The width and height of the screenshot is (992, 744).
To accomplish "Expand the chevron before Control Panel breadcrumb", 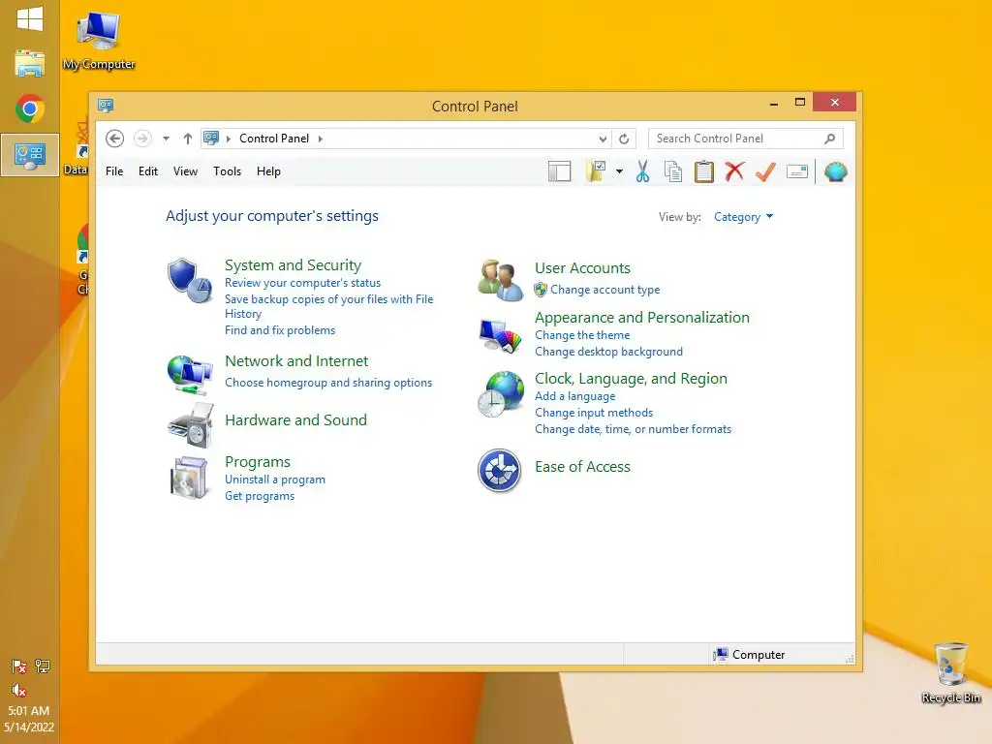I will (229, 139).
